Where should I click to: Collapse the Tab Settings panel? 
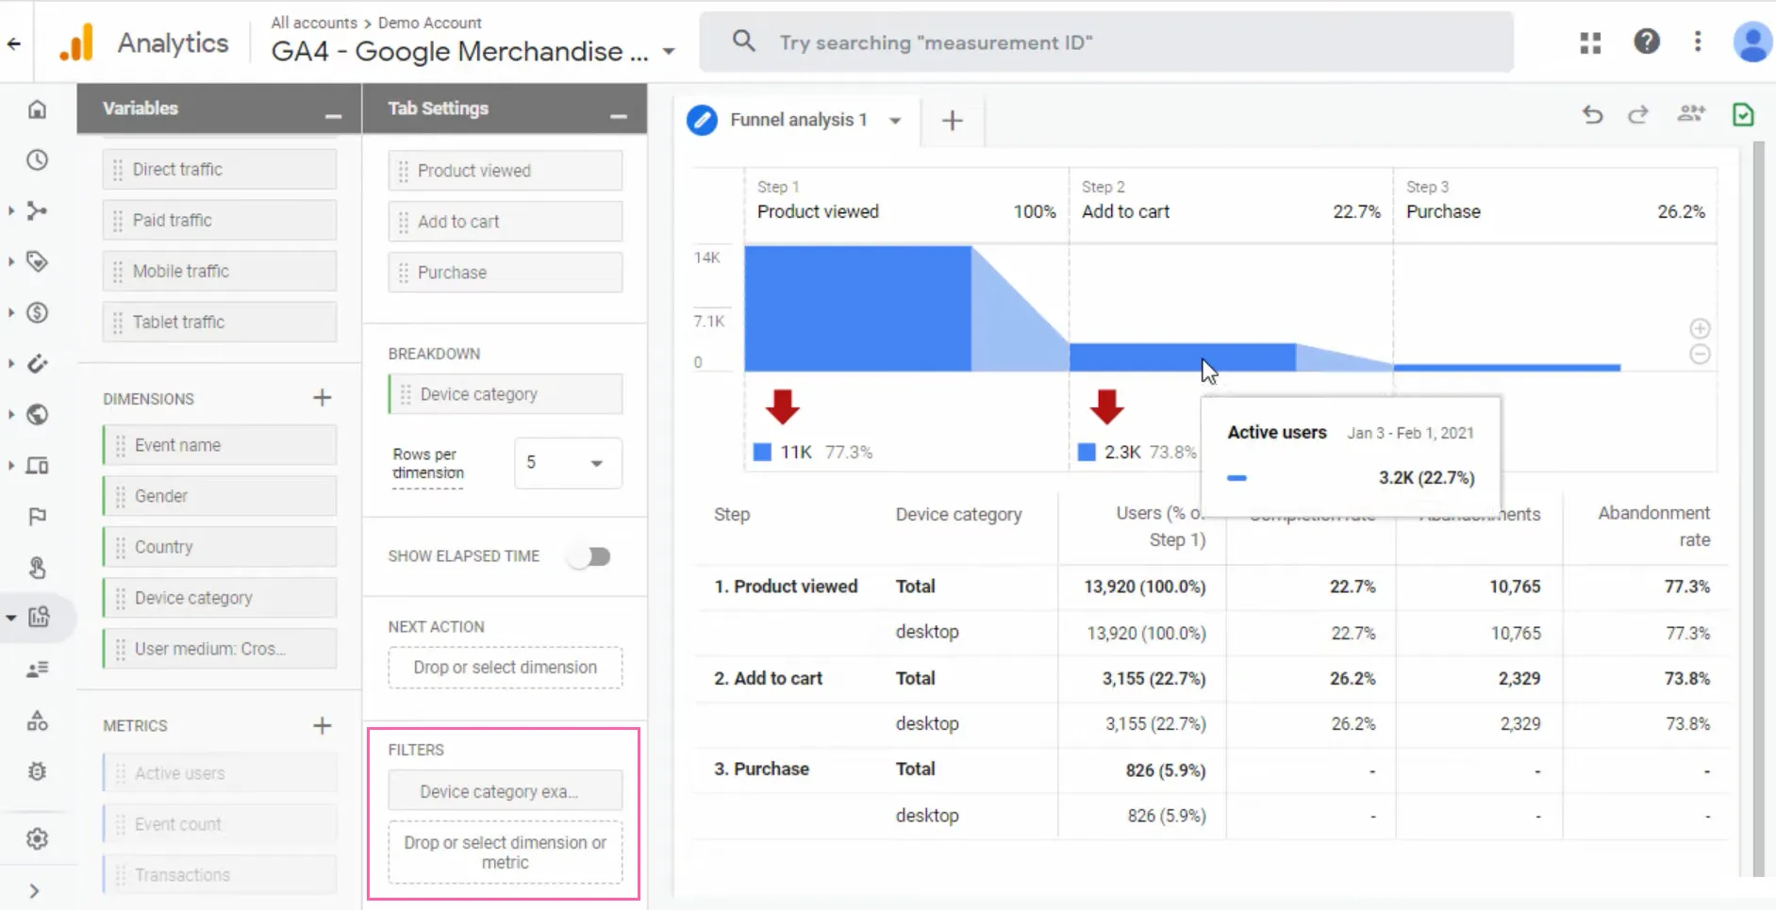pos(619,114)
